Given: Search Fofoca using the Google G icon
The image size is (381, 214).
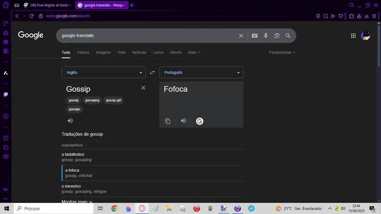Looking at the screenshot, I should tap(199, 121).
